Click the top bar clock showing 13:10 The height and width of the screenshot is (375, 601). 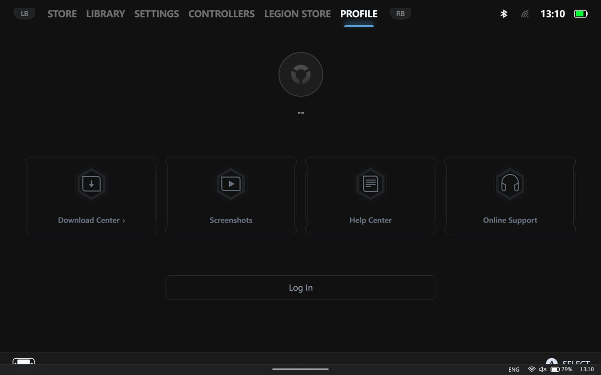point(553,14)
